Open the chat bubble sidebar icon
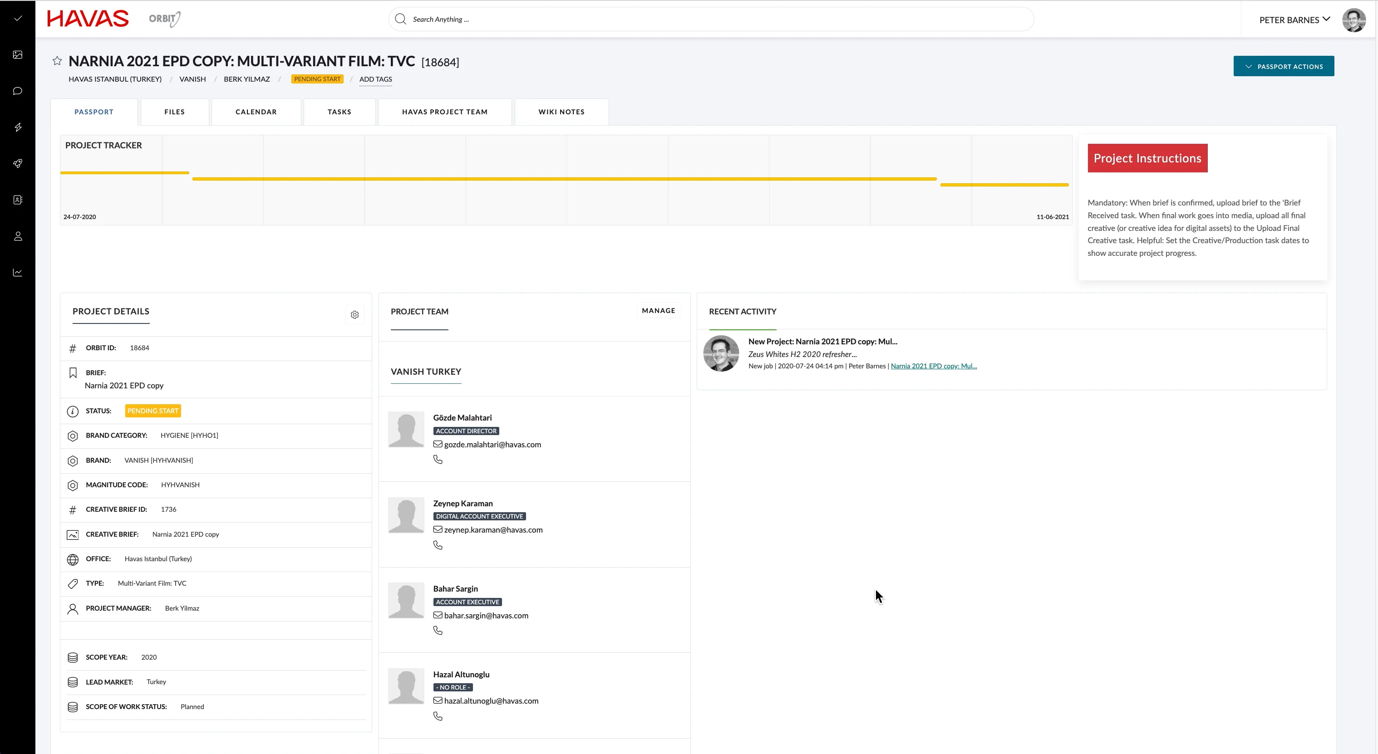This screenshot has width=1378, height=754. pyautogui.click(x=18, y=91)
